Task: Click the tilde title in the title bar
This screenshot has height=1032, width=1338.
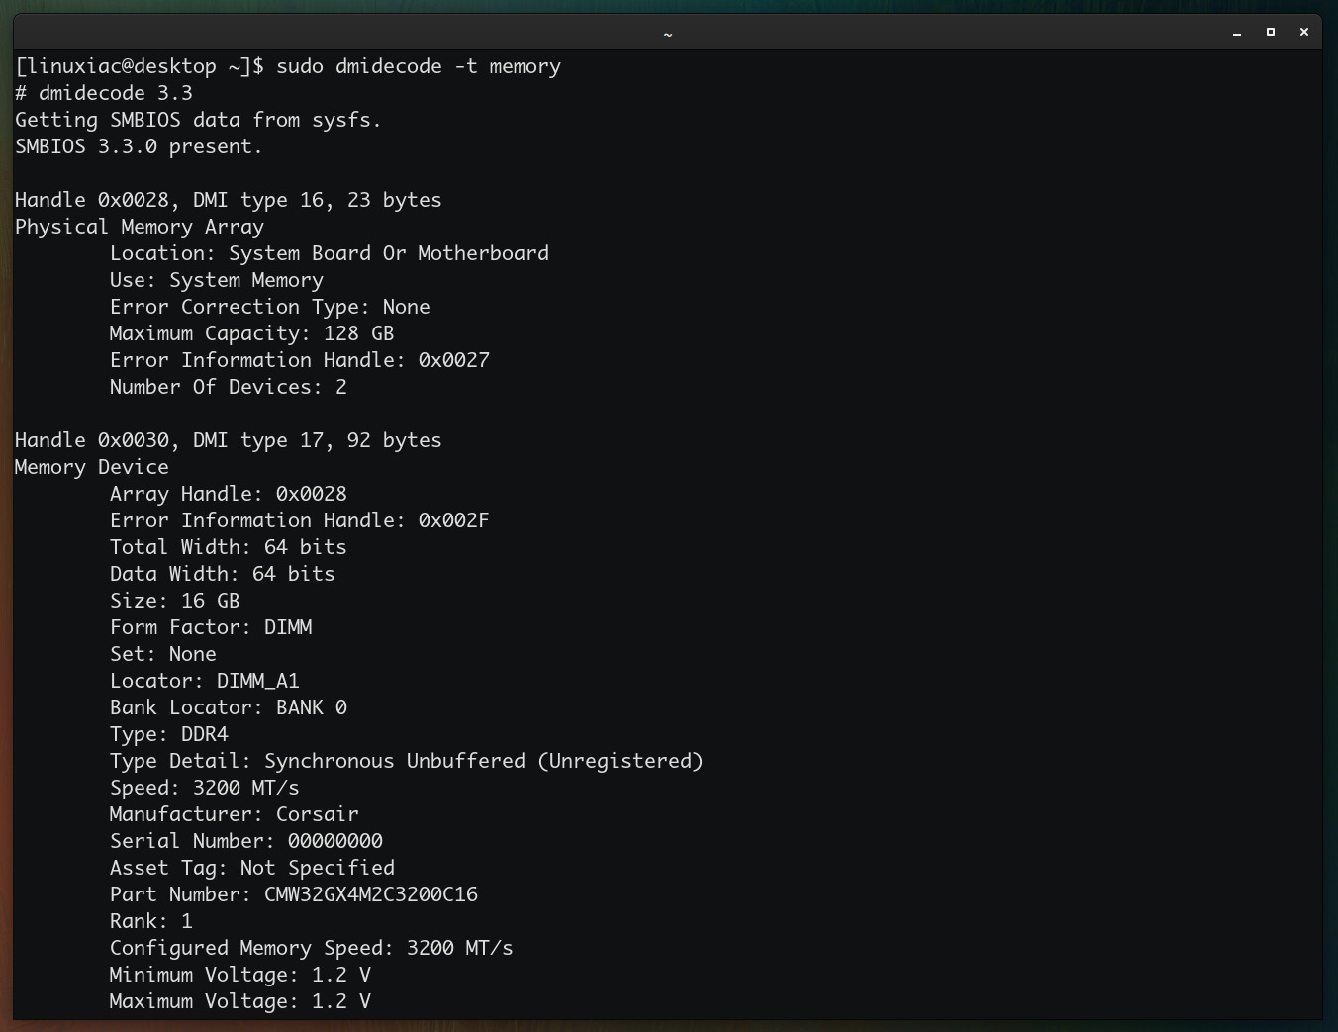Action: pyautogui.click(x=668, y=34)
